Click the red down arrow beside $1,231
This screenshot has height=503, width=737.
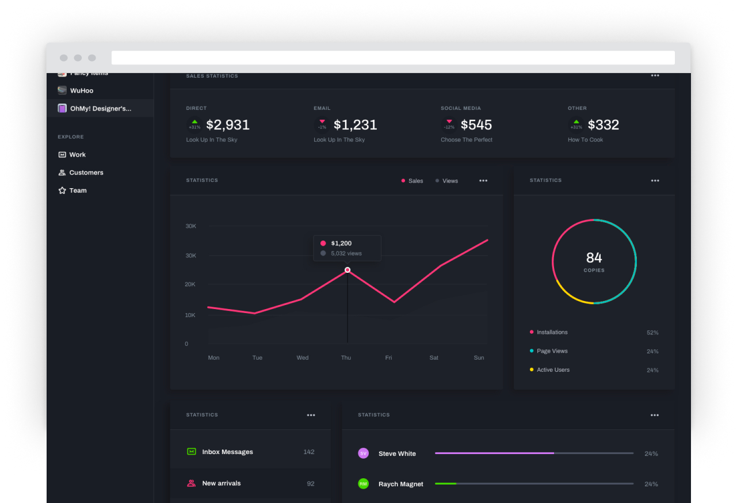click(x=322, y=121)
